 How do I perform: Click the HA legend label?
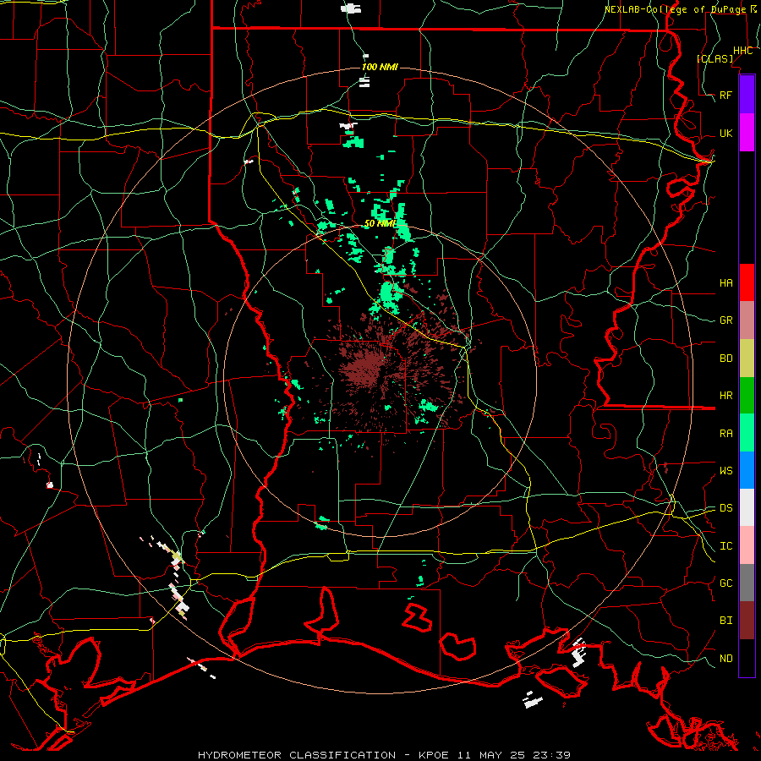tap(726, 282)
